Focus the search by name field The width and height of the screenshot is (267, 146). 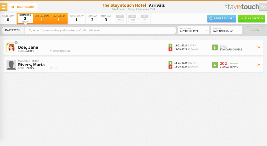point(100,30)
